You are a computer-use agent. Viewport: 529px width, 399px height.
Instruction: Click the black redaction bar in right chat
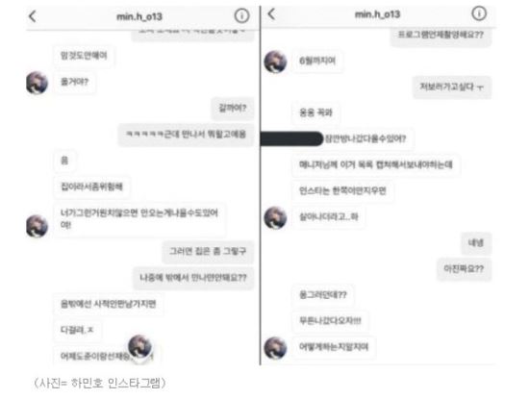[x=291, y=138]
